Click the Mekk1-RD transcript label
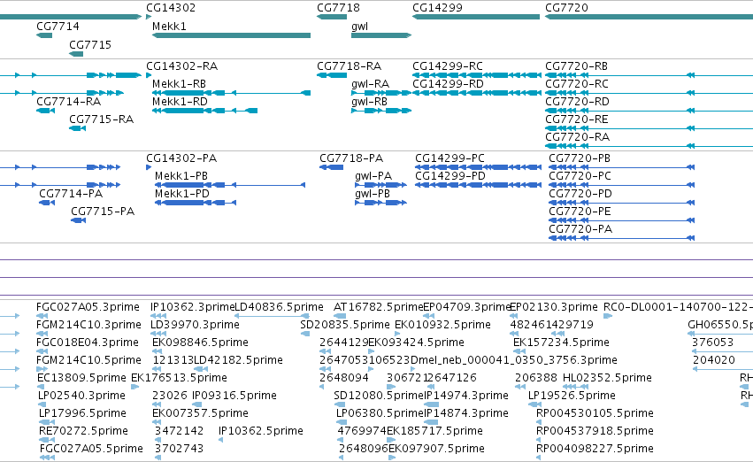 tap(181, 102)
